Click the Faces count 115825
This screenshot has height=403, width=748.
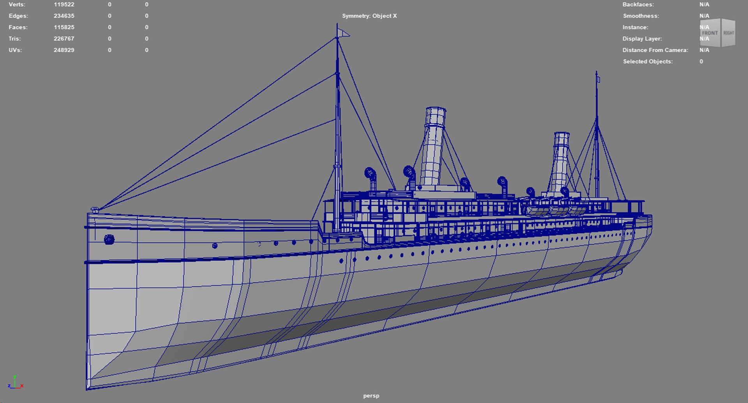click(64, 27)
